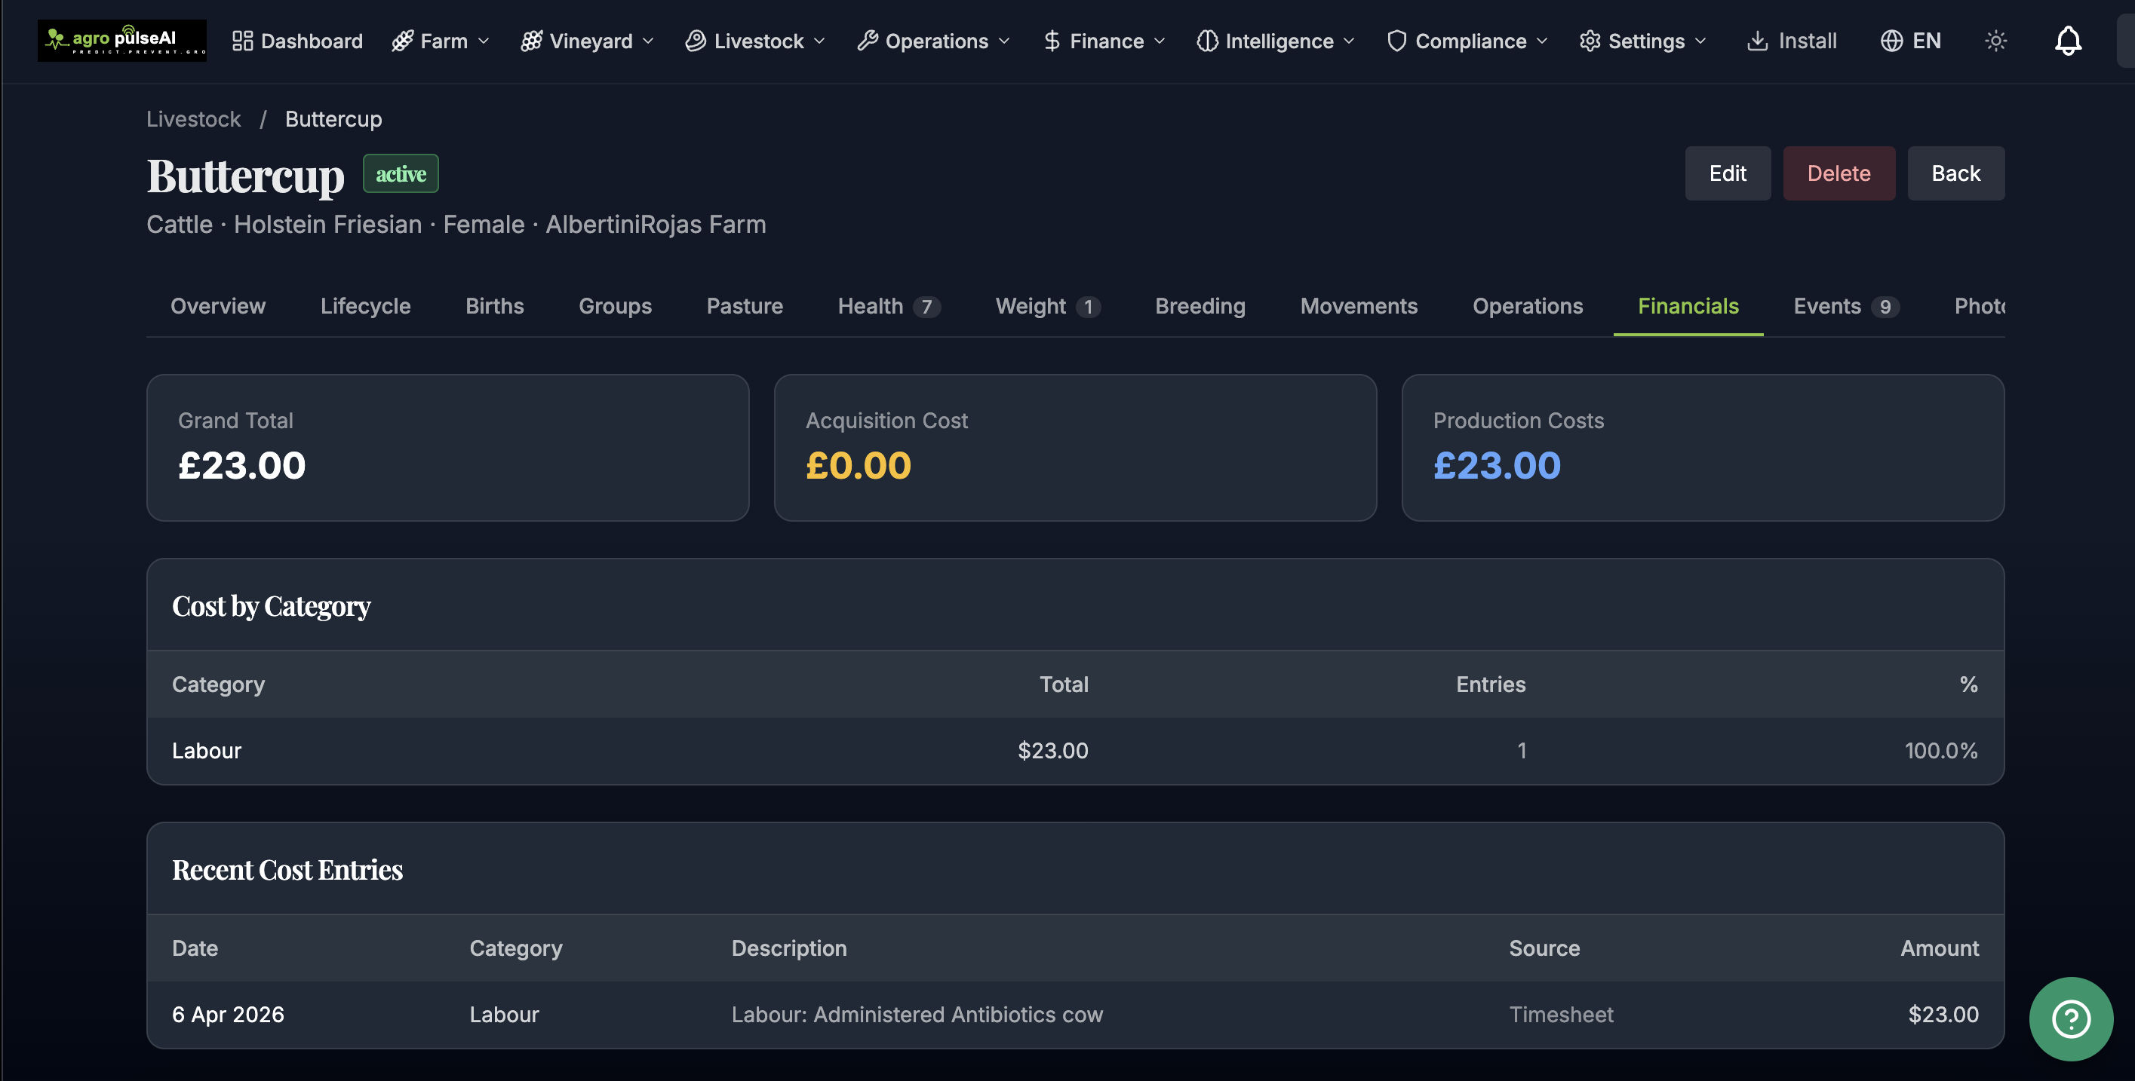Follow the Livestock breadcrumb link

click(x=193, y=119)
